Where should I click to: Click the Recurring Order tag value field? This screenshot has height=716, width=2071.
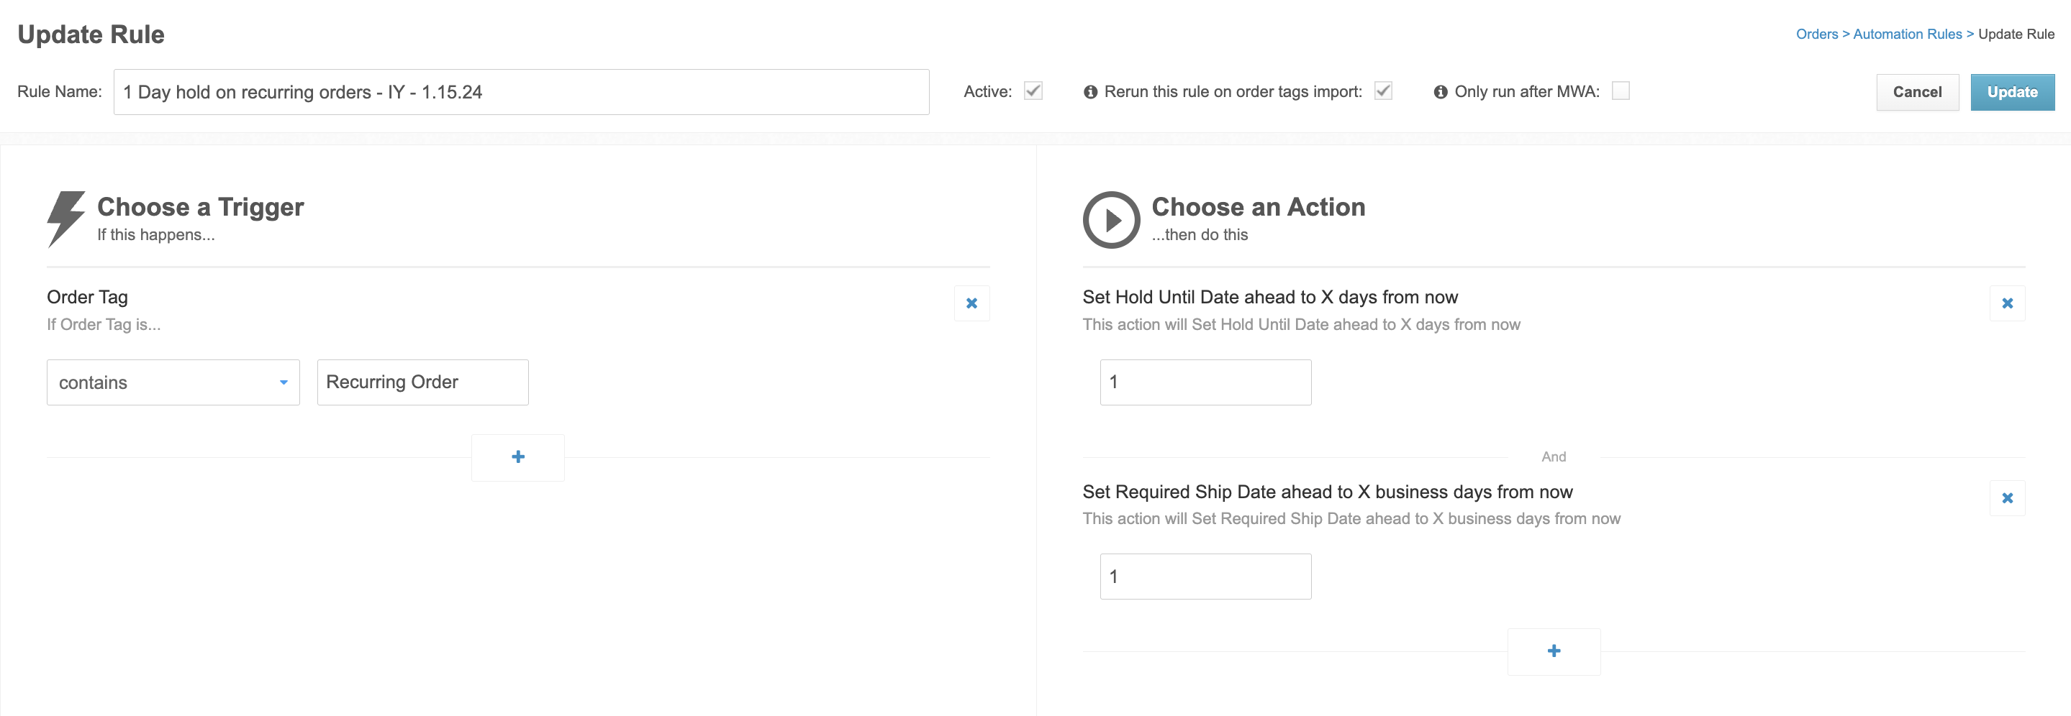click(x=423, y=382)
